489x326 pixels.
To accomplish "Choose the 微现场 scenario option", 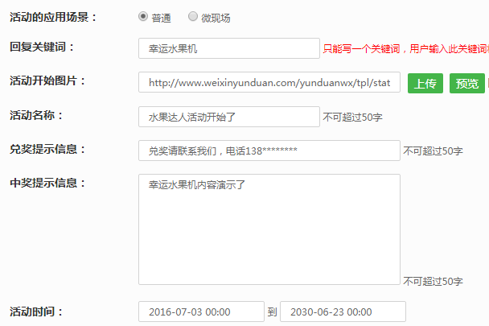I will [192, 16].
